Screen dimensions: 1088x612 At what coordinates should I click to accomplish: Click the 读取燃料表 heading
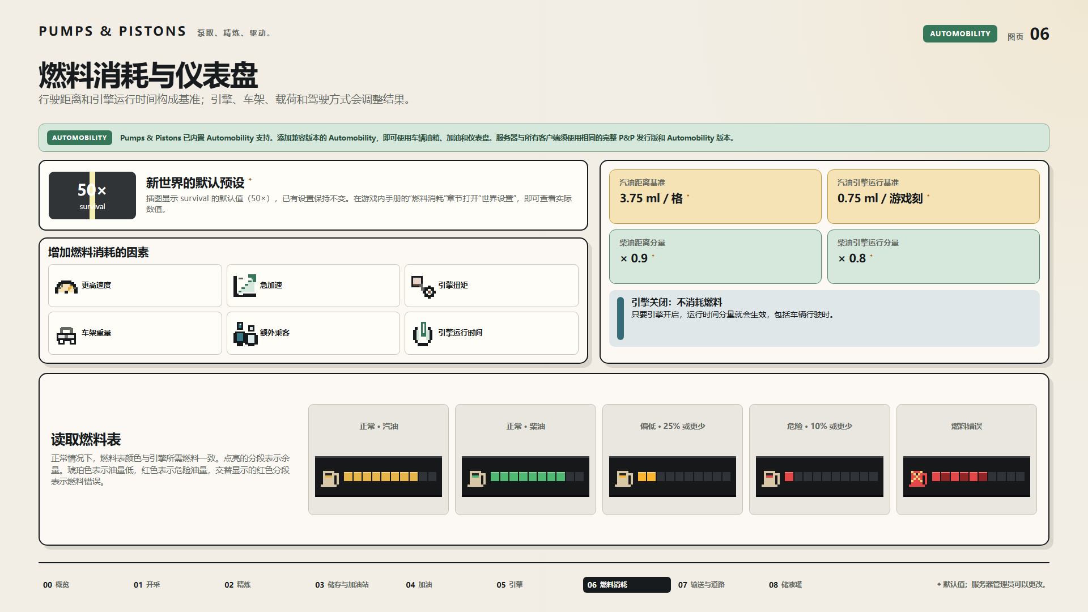pyautogui.click(x=86, y=440)
